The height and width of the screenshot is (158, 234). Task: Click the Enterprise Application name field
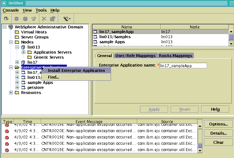tap(184, 66)
